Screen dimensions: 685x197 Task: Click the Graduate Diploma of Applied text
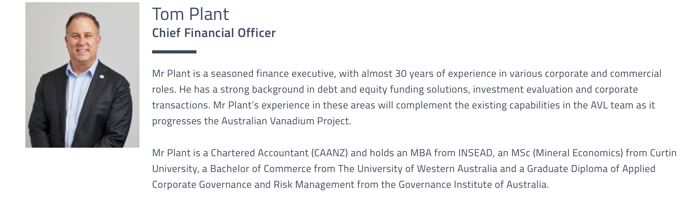coord(591,169)
